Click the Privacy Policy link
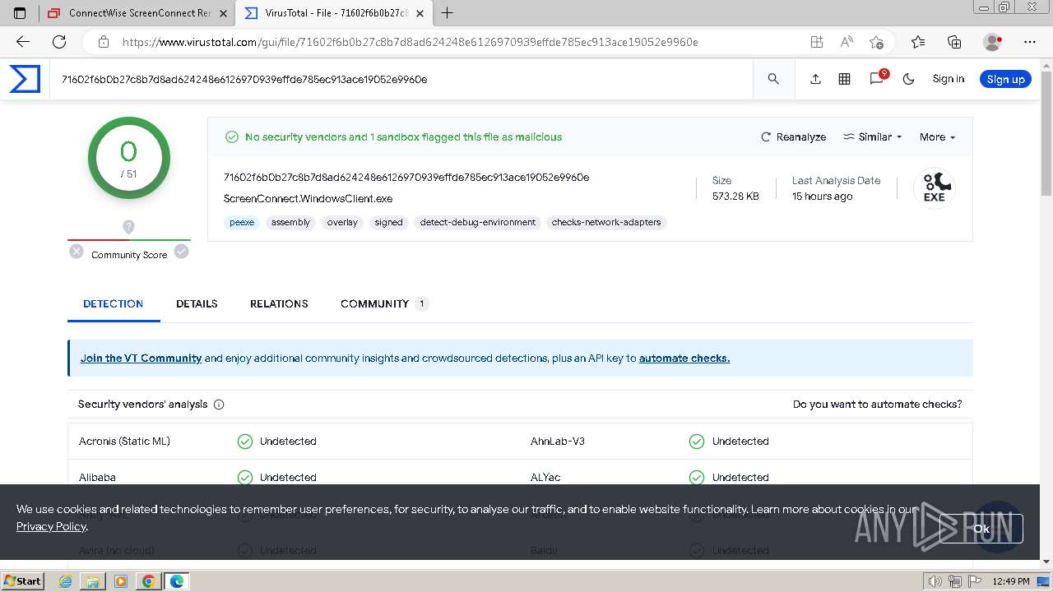Viewport: 1053px width, 592px height. coord(51,526)
